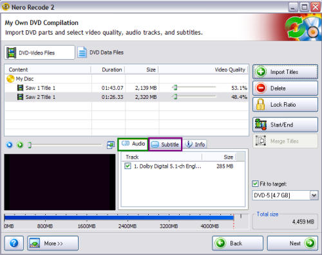322x255 pixels.
Task: Adjust the Saw 1 Title 1 quality slider
Action: click(175, 87)
